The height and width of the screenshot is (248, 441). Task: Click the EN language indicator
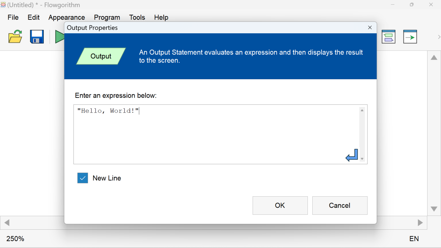pyautogui.click(x=414, y=239)
